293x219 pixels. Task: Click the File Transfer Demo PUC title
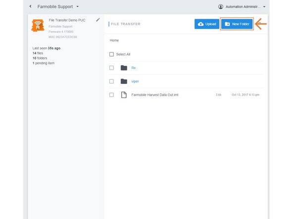[x=67, y=20]
